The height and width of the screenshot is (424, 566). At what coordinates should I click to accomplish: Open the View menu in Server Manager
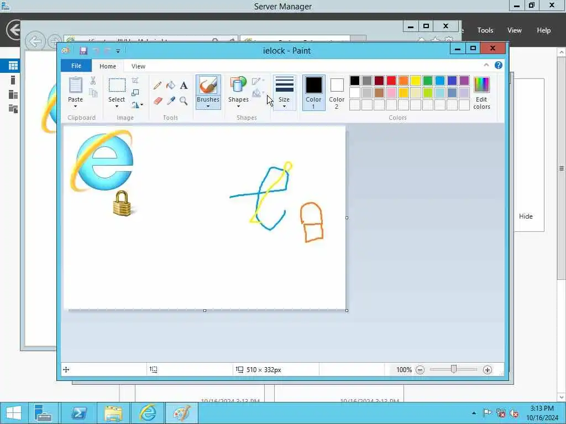[515, 30]
